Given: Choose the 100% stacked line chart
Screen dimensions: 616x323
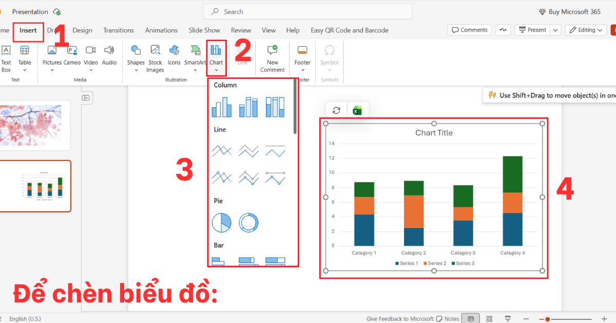Looking at the screenshot, I should pos(275,151).
